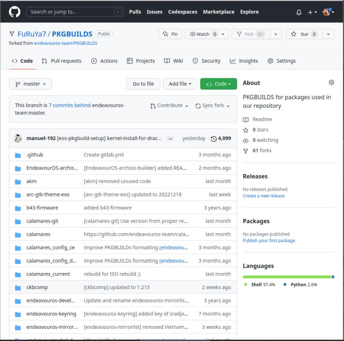
Task: Open GitHub home via Octocat logo
Action: click(14, 12)
